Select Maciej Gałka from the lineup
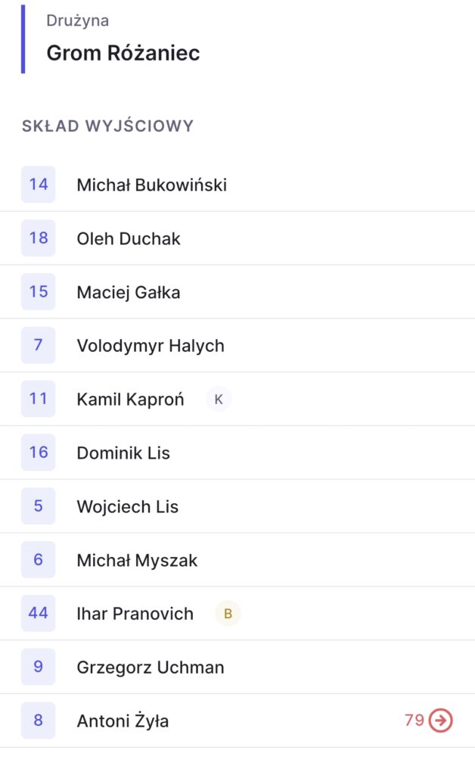This screenshot has width=475, height=775. point(129,292)
